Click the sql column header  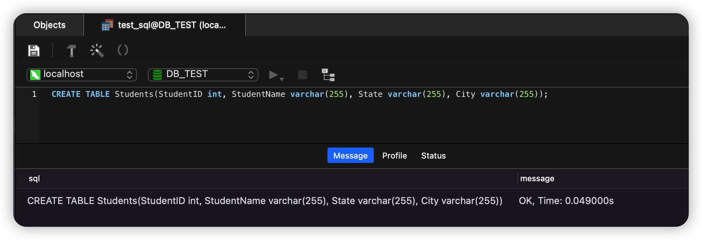34,179
